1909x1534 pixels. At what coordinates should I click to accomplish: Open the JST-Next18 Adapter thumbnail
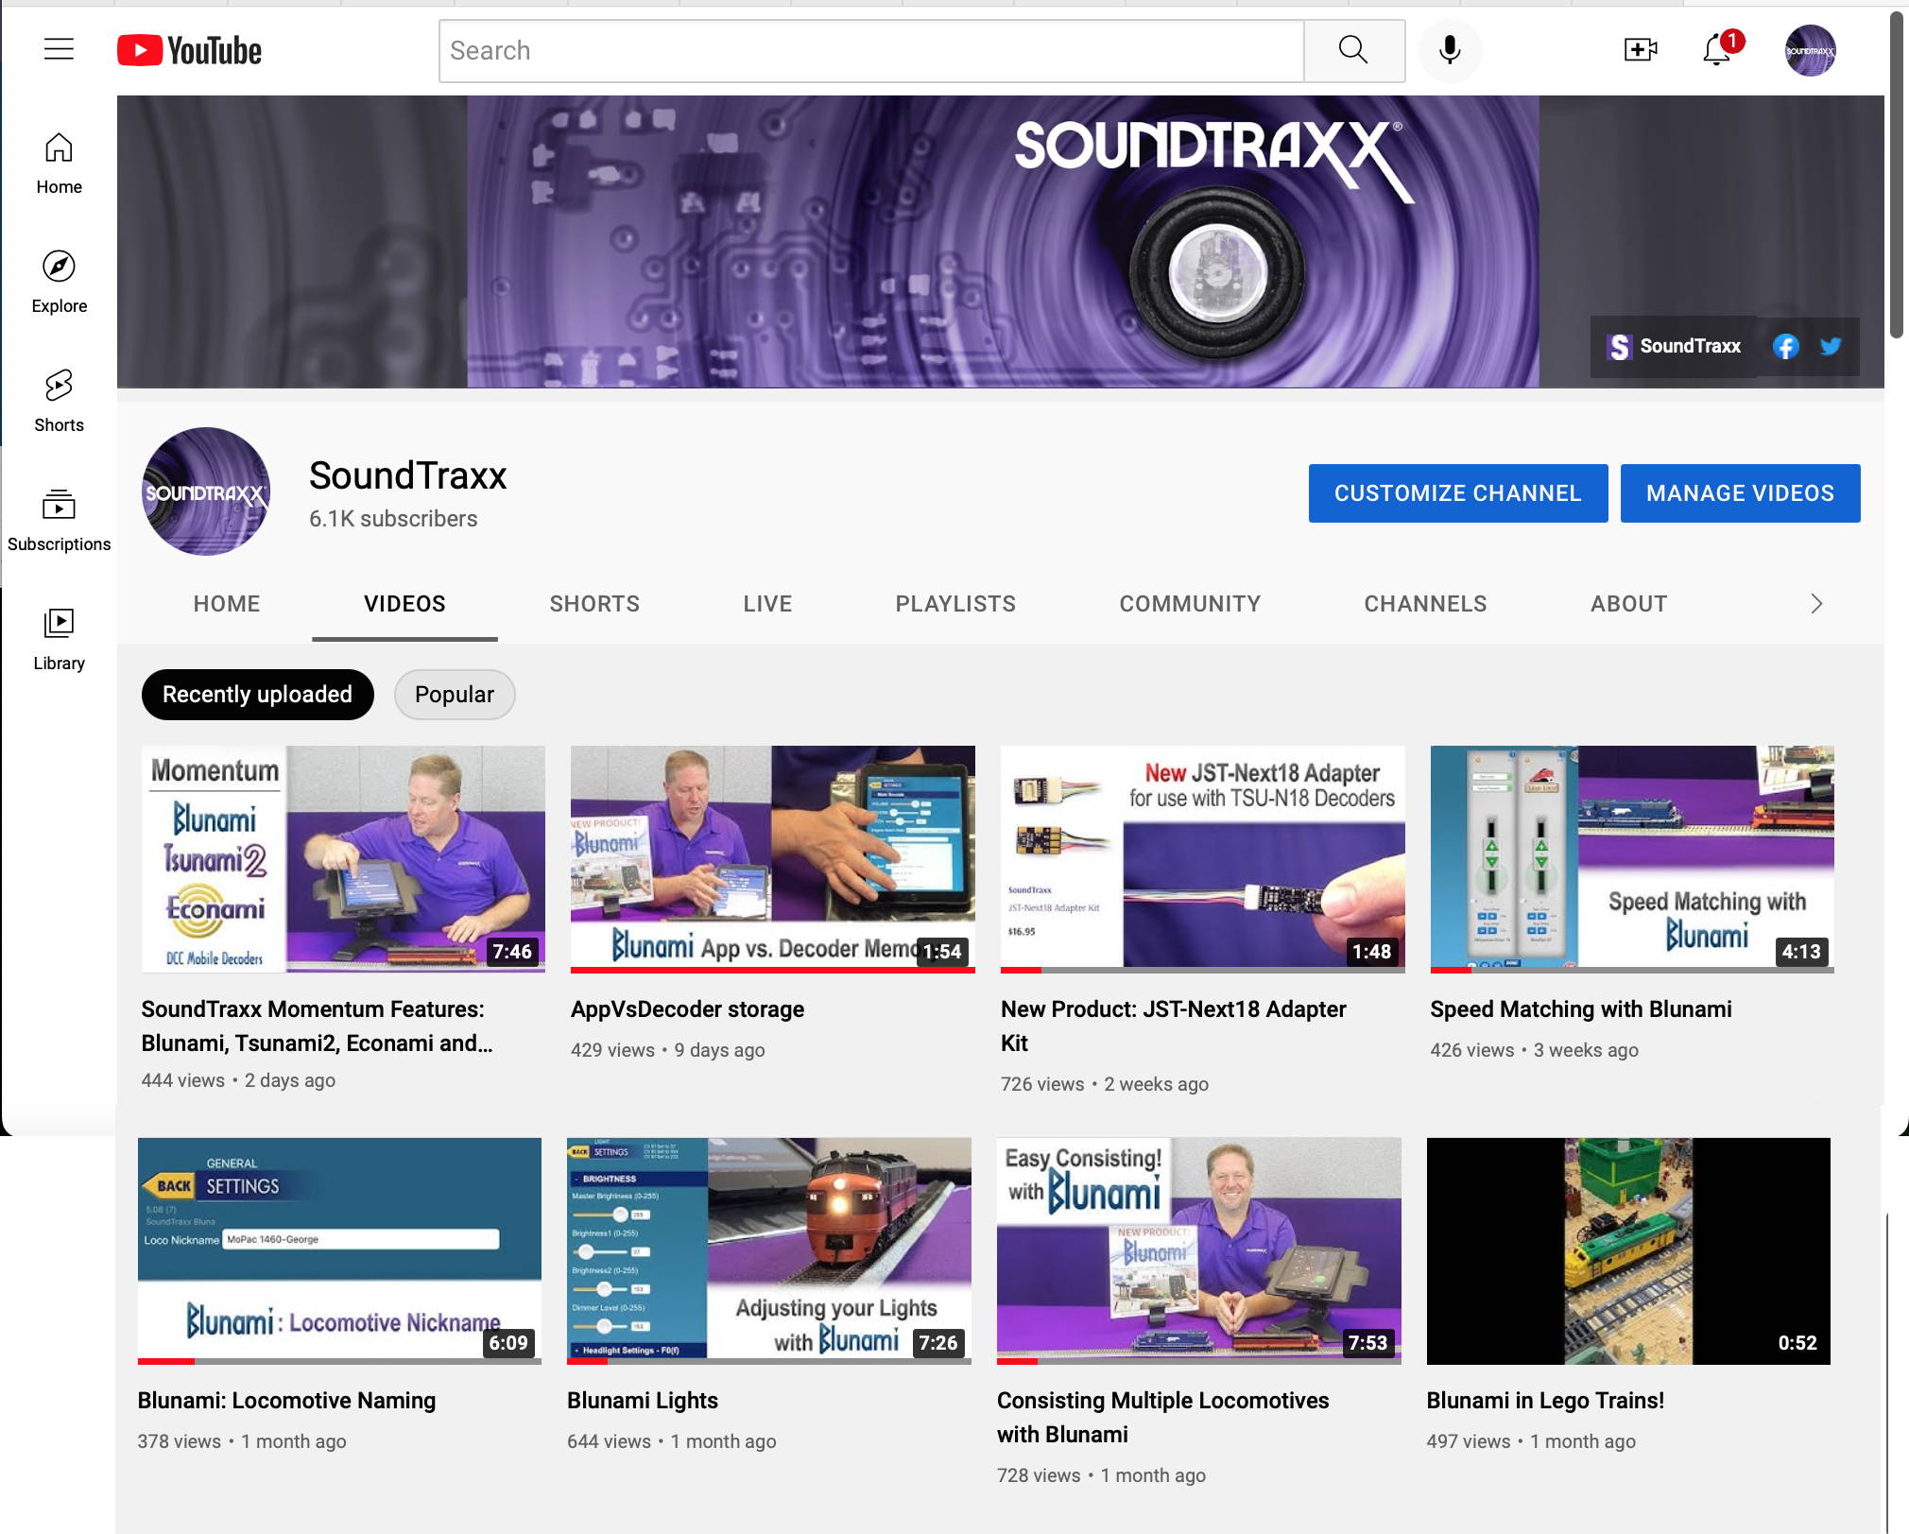pyautogui.click(x=1202, y=859)
